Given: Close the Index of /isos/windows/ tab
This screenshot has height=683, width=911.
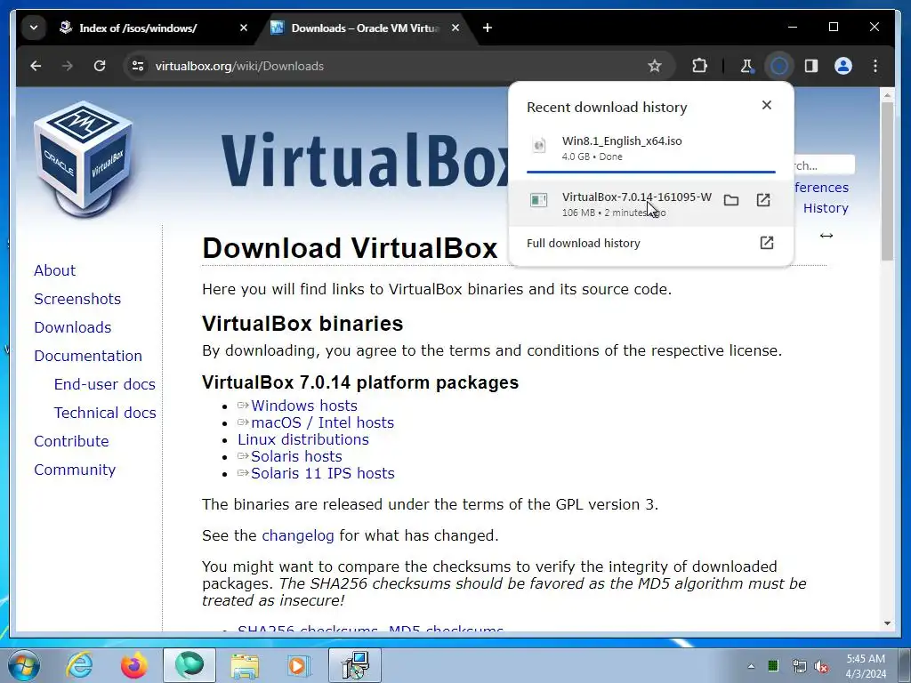Looking at the screenshot, I should point(244,28).
